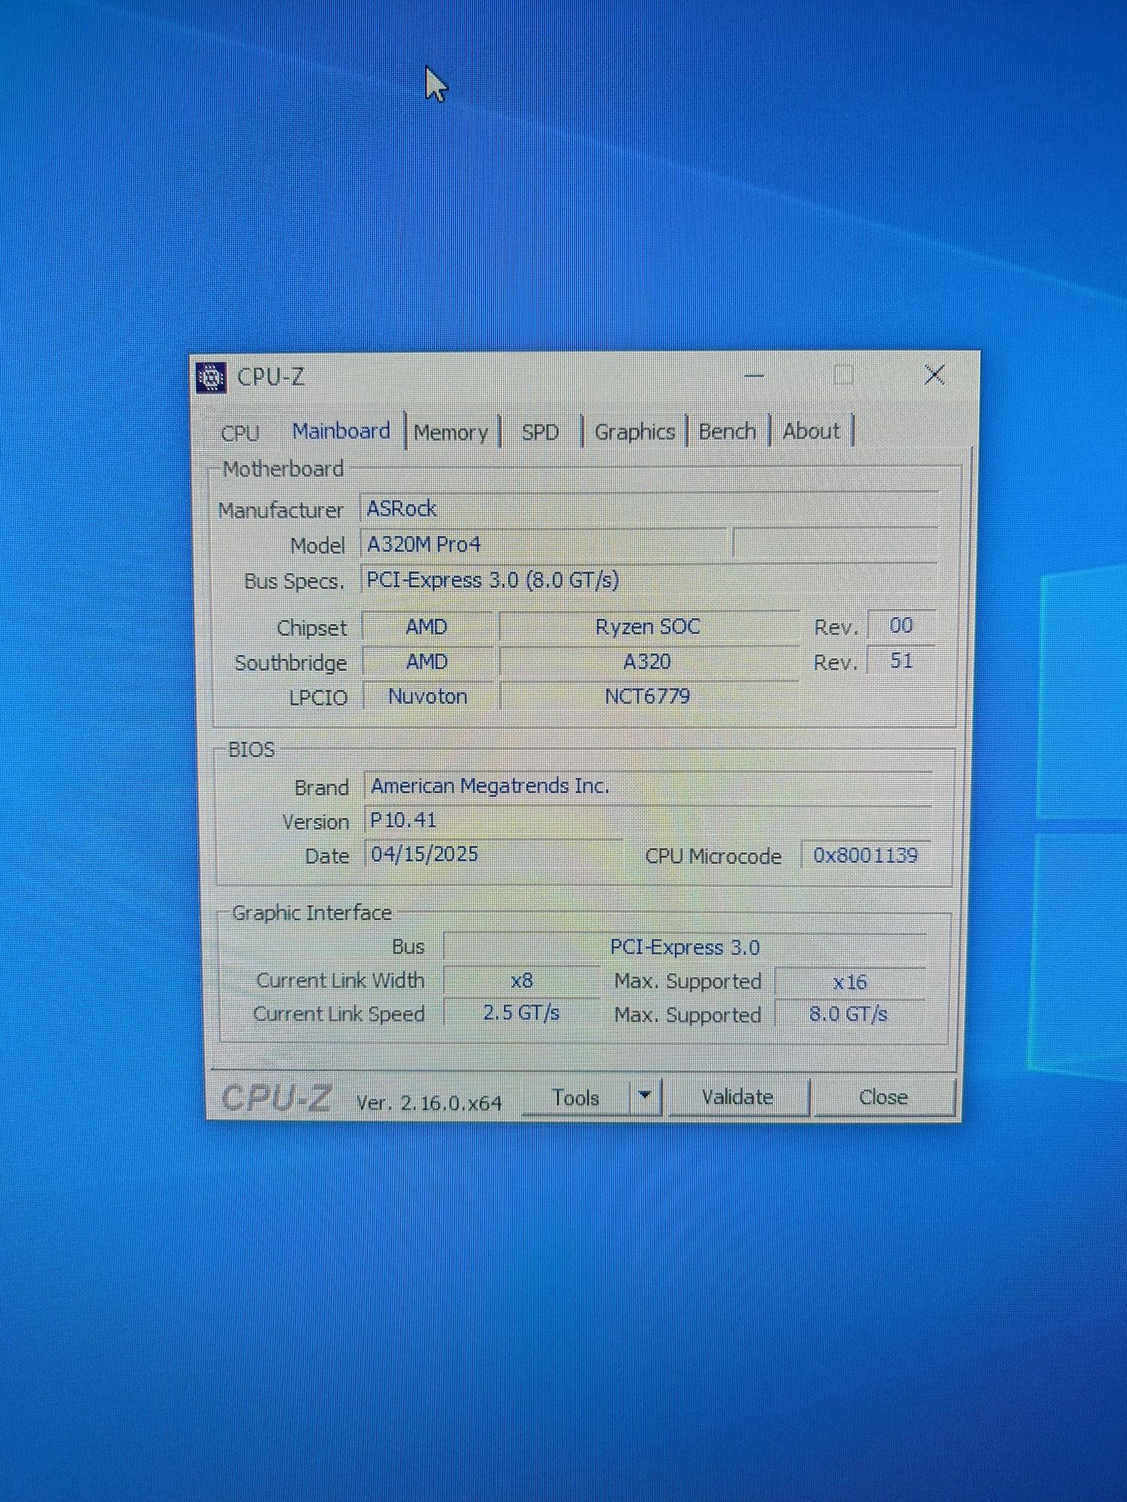The width and height of the screenshot is (1127, 1502).
Task: Switch to the Graphics tab
Action: click(x=635, y=432)
